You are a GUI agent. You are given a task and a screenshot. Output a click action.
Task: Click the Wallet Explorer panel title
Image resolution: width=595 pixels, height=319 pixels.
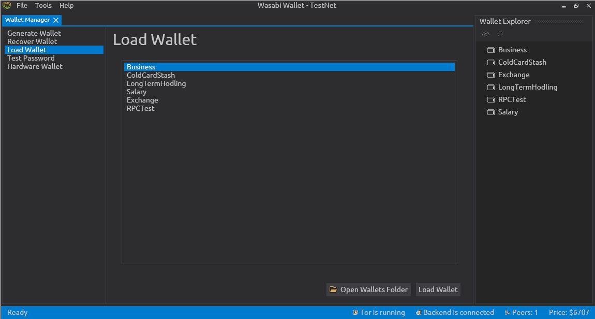click(x=505, y=21)
